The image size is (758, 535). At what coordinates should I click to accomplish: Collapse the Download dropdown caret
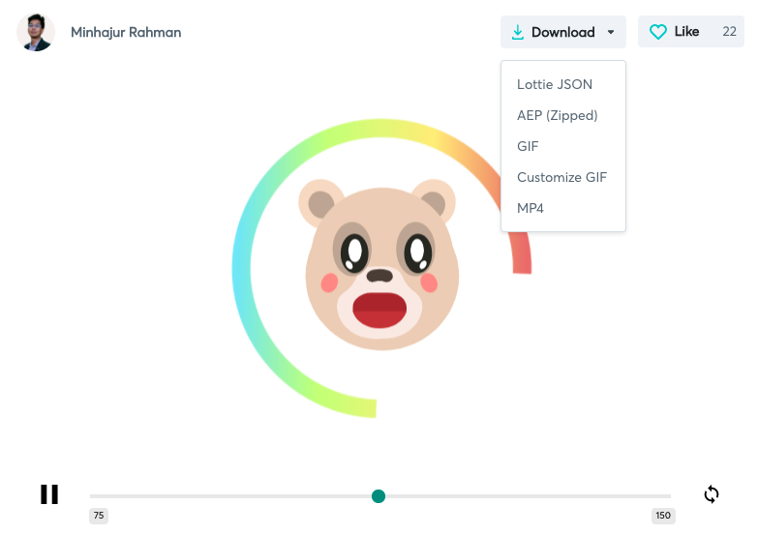click(611, 32)
